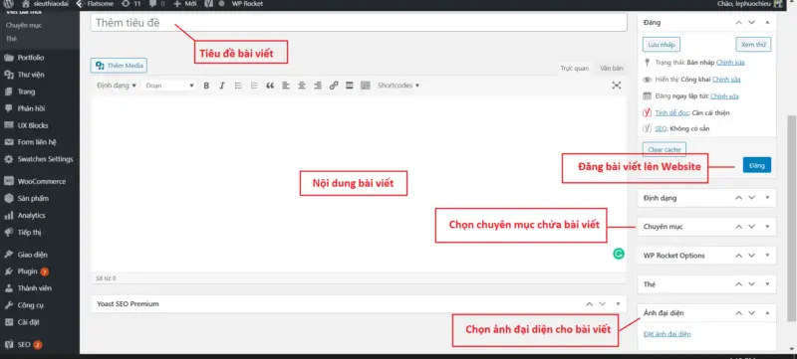This screenshot has width=797, height=359.
Task: Visit the sieuthiaodai site home link
Action: pyautogui.click(x=46, y=4)
